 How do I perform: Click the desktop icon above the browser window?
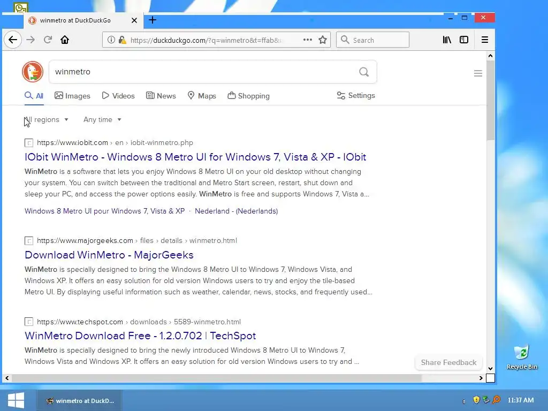(x=21, y=7)
